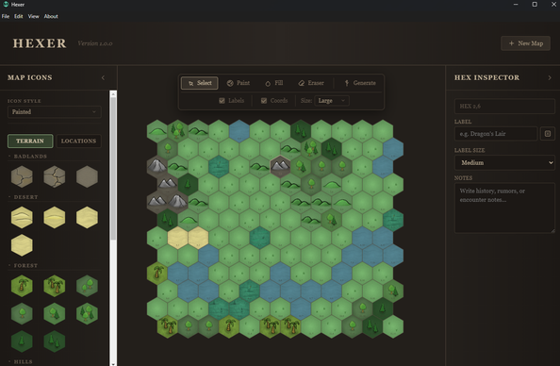560x366 pixels.
Task: Open the Size dropdown set to Large
Action: click(x=332, y=101)
